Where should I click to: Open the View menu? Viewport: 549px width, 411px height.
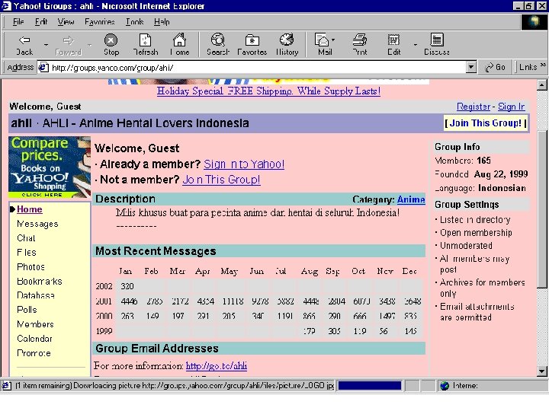tap(66, 22)
